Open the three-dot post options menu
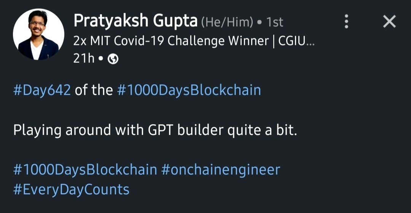This screenshot has height=213, width=411. tap(346, 22)
